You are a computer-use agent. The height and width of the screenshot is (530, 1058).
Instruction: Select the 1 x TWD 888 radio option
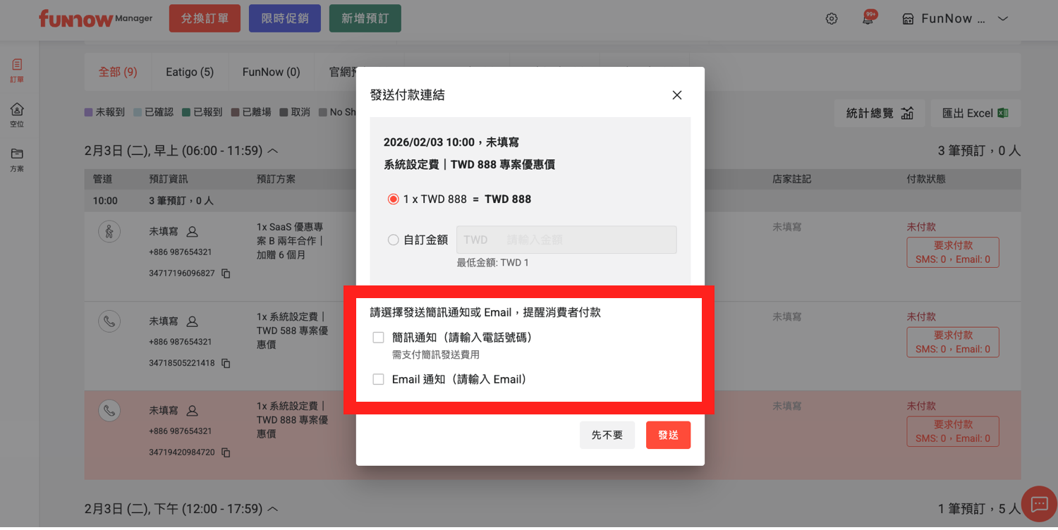[394, 199]
